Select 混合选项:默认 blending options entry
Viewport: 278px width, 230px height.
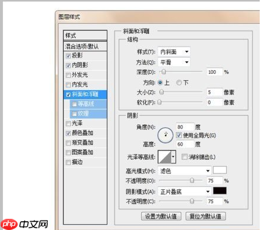point(85,47)
